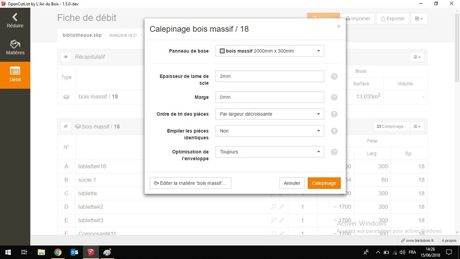Open the Windows Start menu
460x259 pixels.
point(8,252)
